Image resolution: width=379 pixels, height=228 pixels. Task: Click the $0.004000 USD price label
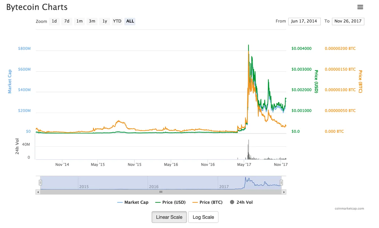301,48
